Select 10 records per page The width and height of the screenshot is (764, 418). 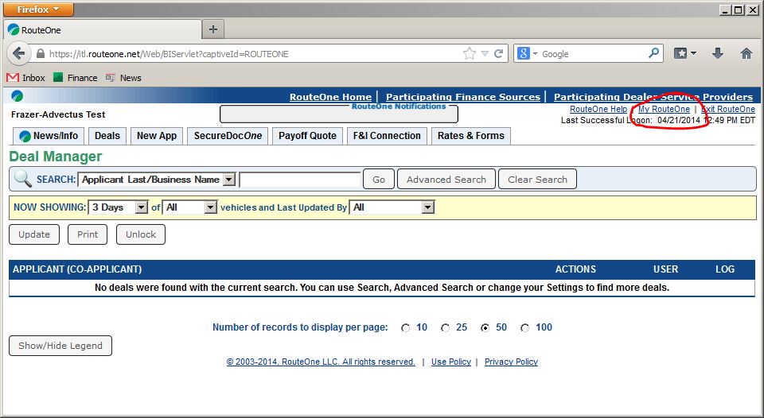pyautogui.click(x=405, y=328)
